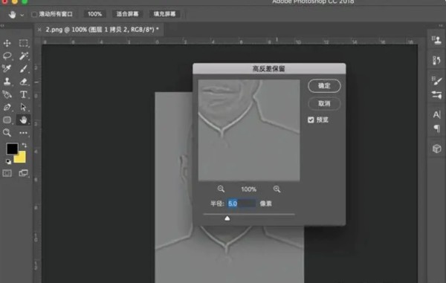
Task: Select the Clone Stamp tool
Action: click(x=7, y=82)
